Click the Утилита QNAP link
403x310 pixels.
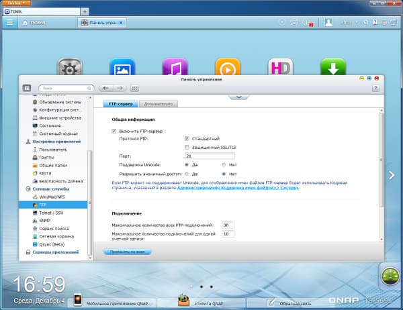coord(209,303)
